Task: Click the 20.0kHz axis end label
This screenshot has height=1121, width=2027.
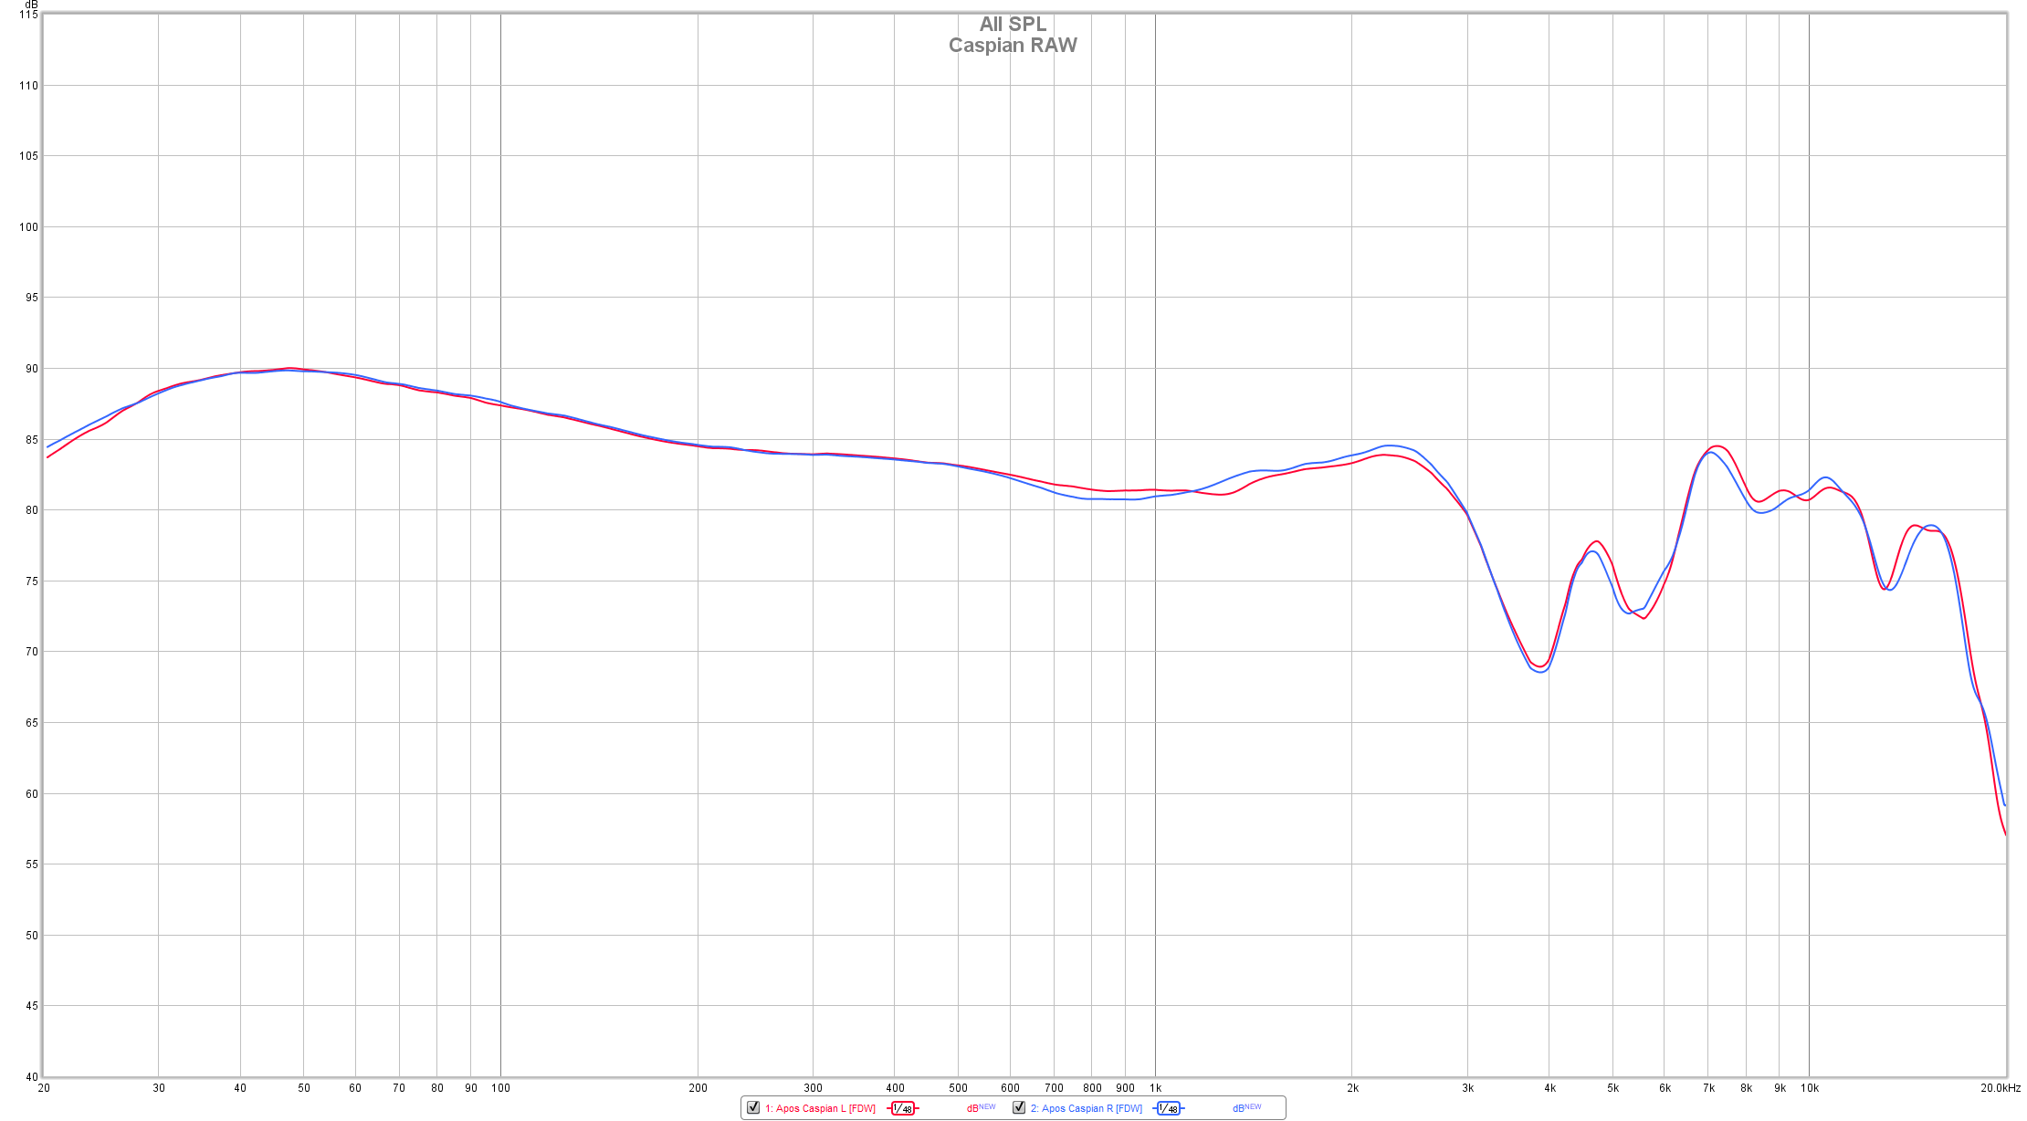Action: (2000, 1088)
